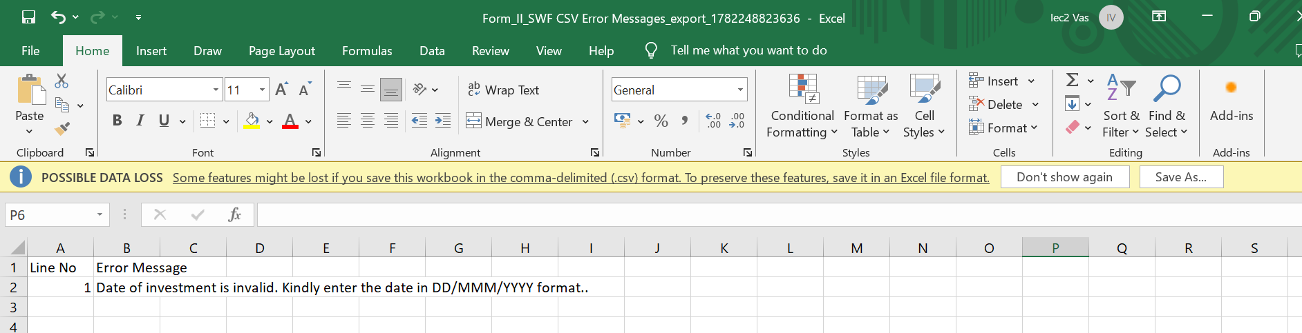
Task: Toggle Underline formatting
Action: coord(164,121)
